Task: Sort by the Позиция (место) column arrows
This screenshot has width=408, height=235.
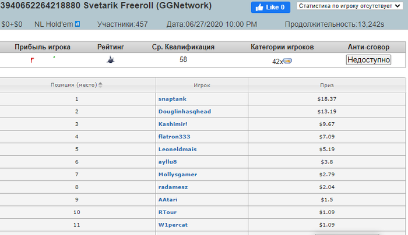Action: click(x=100, y=85)
